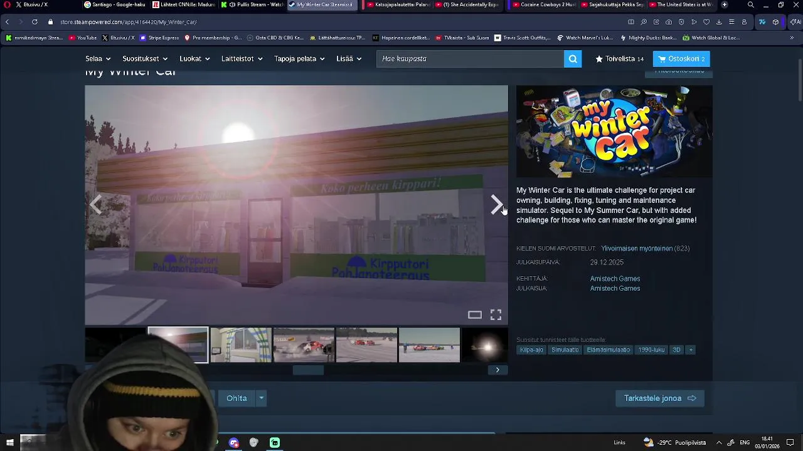Open browser downloads icon
The image size is (803, 451).
719,22
